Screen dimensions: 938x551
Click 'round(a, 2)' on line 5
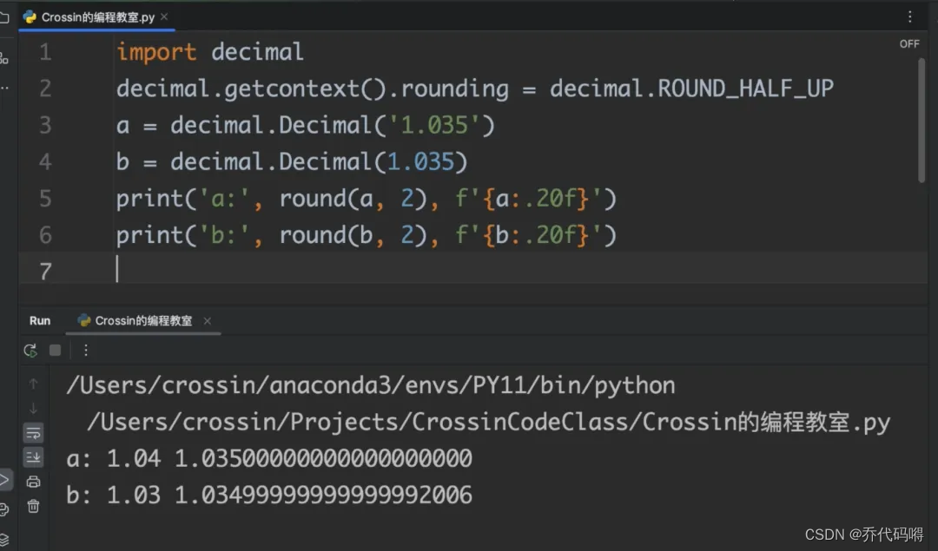pos(353,199)
